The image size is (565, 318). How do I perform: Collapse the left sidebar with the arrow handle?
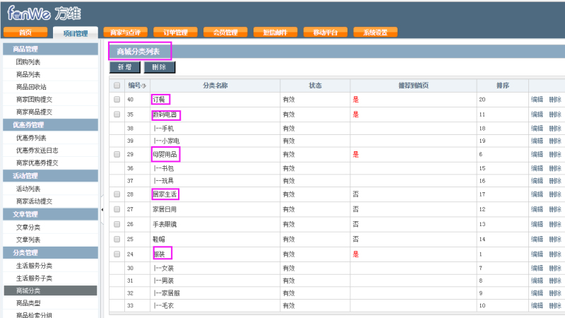coord(102,209)
